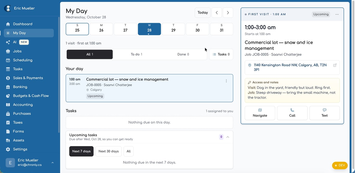The width and height of the screenshot is (355, 173).
Task: Click the AI sparkle icon
Action: pos(8,42)
